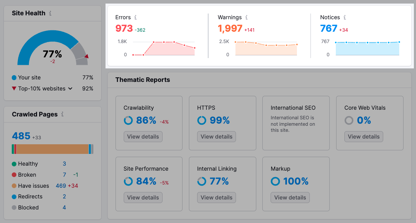Click the Core Web Vitals progress ring
The image size is (416, 223).
pos(349,120)
